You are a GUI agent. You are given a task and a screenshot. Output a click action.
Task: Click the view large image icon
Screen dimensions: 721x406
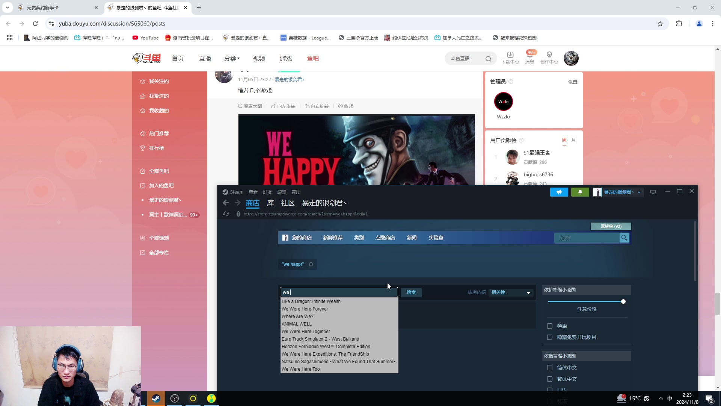click(250, 106)
